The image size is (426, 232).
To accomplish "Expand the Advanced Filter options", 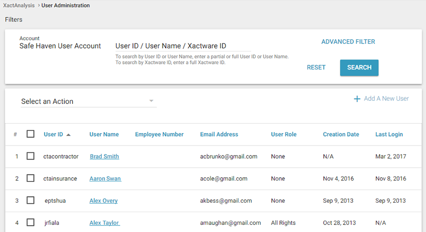I will [348, 42].
